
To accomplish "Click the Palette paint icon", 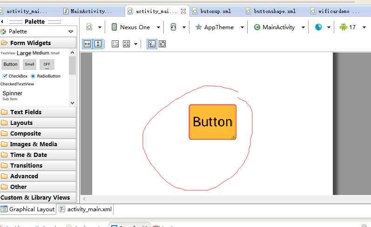I will pyautogui.click(x=3, y=32).
